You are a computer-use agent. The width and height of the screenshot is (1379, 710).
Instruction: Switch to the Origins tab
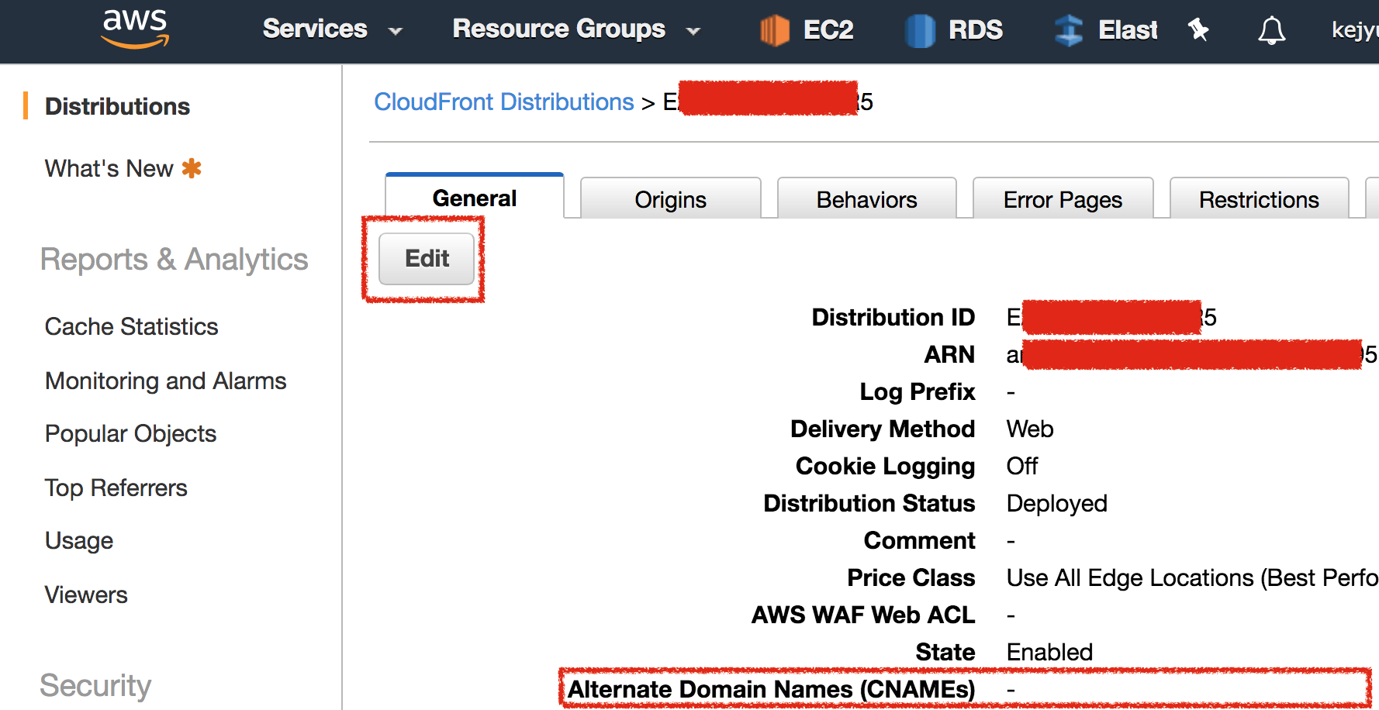670,199
